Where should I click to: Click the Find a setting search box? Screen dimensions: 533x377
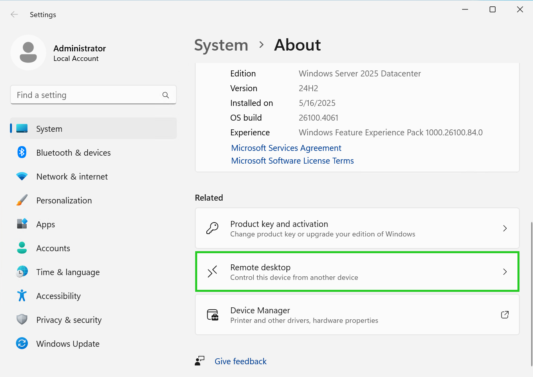(93, 95)
